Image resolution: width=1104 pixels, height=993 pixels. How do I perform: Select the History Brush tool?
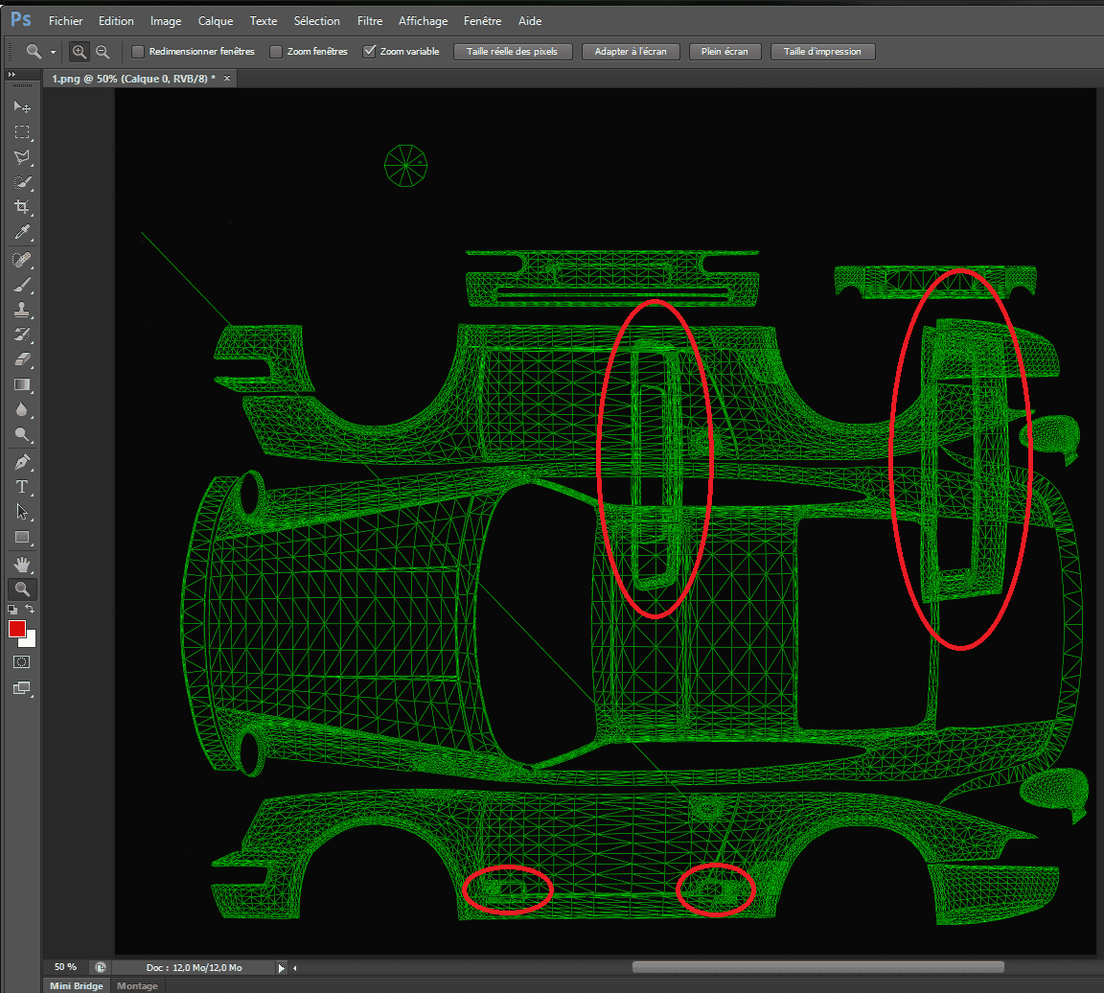[22, 335]
